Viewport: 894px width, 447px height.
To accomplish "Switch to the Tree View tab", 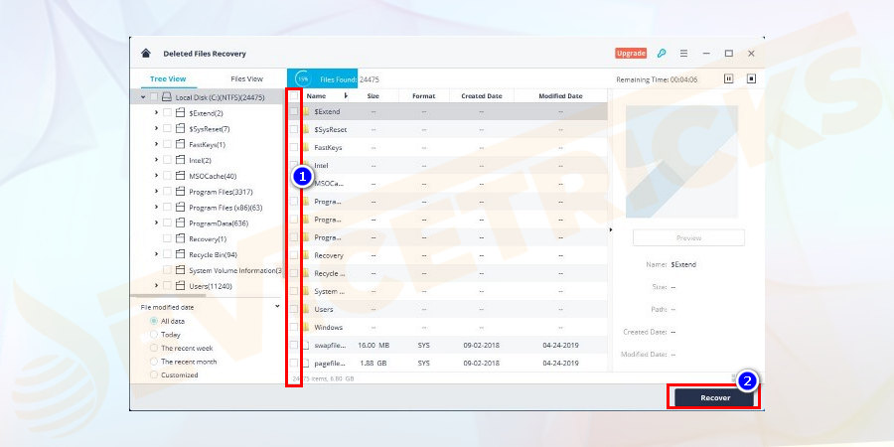I will coord(168,79).
